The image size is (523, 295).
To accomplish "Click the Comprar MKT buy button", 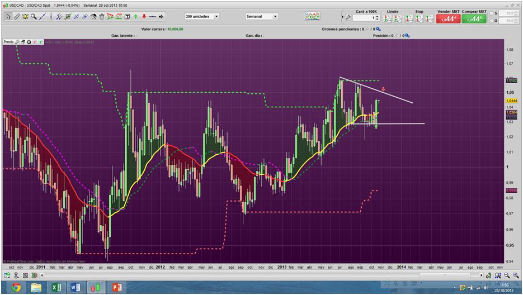I will pos(474,18).
